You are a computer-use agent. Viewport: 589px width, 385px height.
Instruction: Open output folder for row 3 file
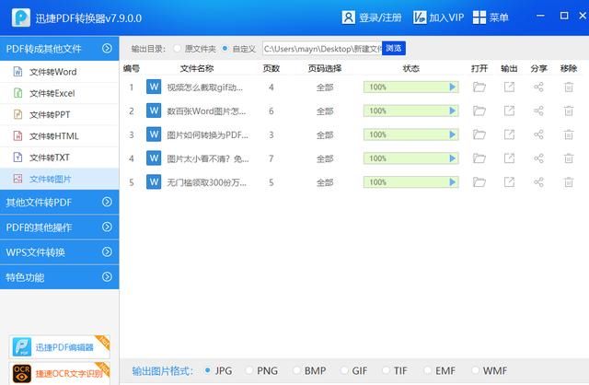479,134
